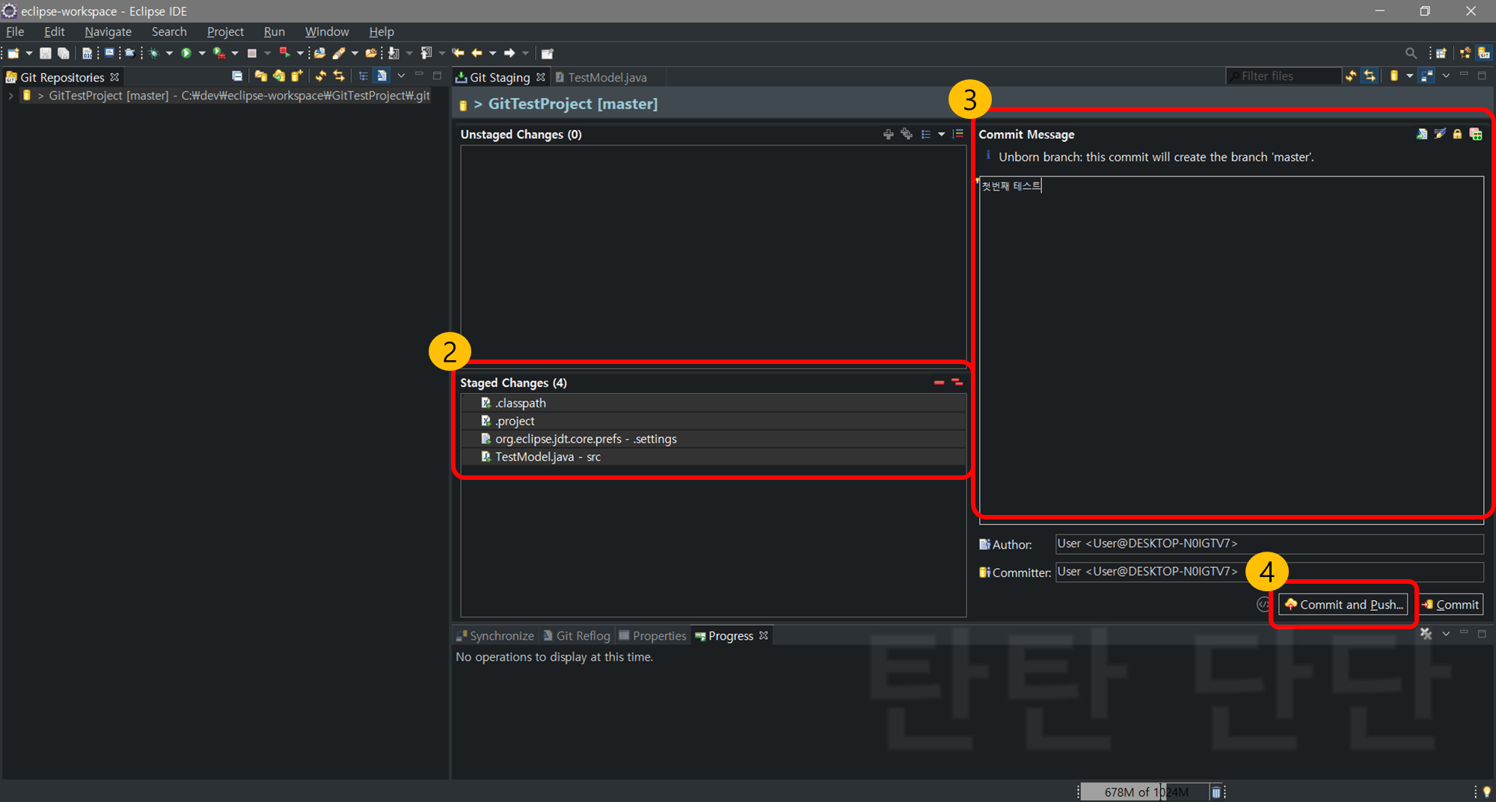Screen dimensions: 1496x802
Task: Remove all files from staged changes icon
Action: point(957,382)
